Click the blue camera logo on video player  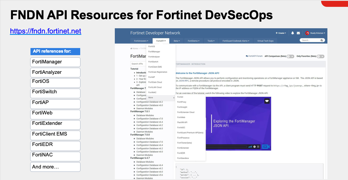[x=266, y=147]
